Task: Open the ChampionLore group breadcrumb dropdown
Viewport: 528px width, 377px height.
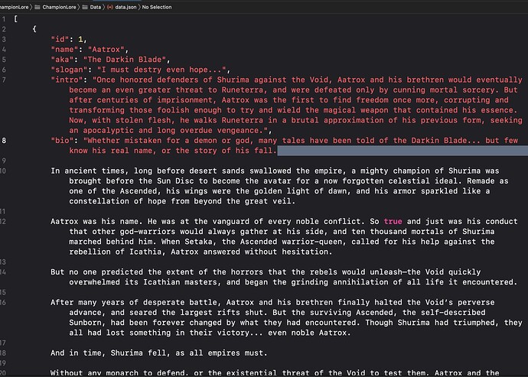Action: pyautogui.click(x=59, y=7)
